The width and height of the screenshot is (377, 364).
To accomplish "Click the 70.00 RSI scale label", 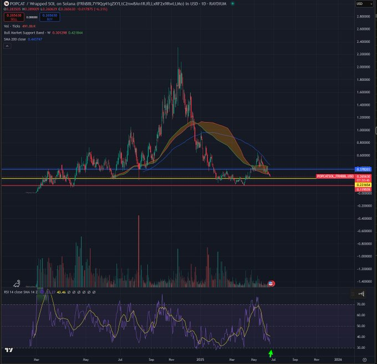I will 361,304.
